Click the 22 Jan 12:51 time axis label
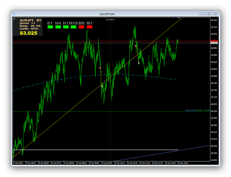Screen dimensions: 231x177 pyautogui.click(x=183, y=163)
